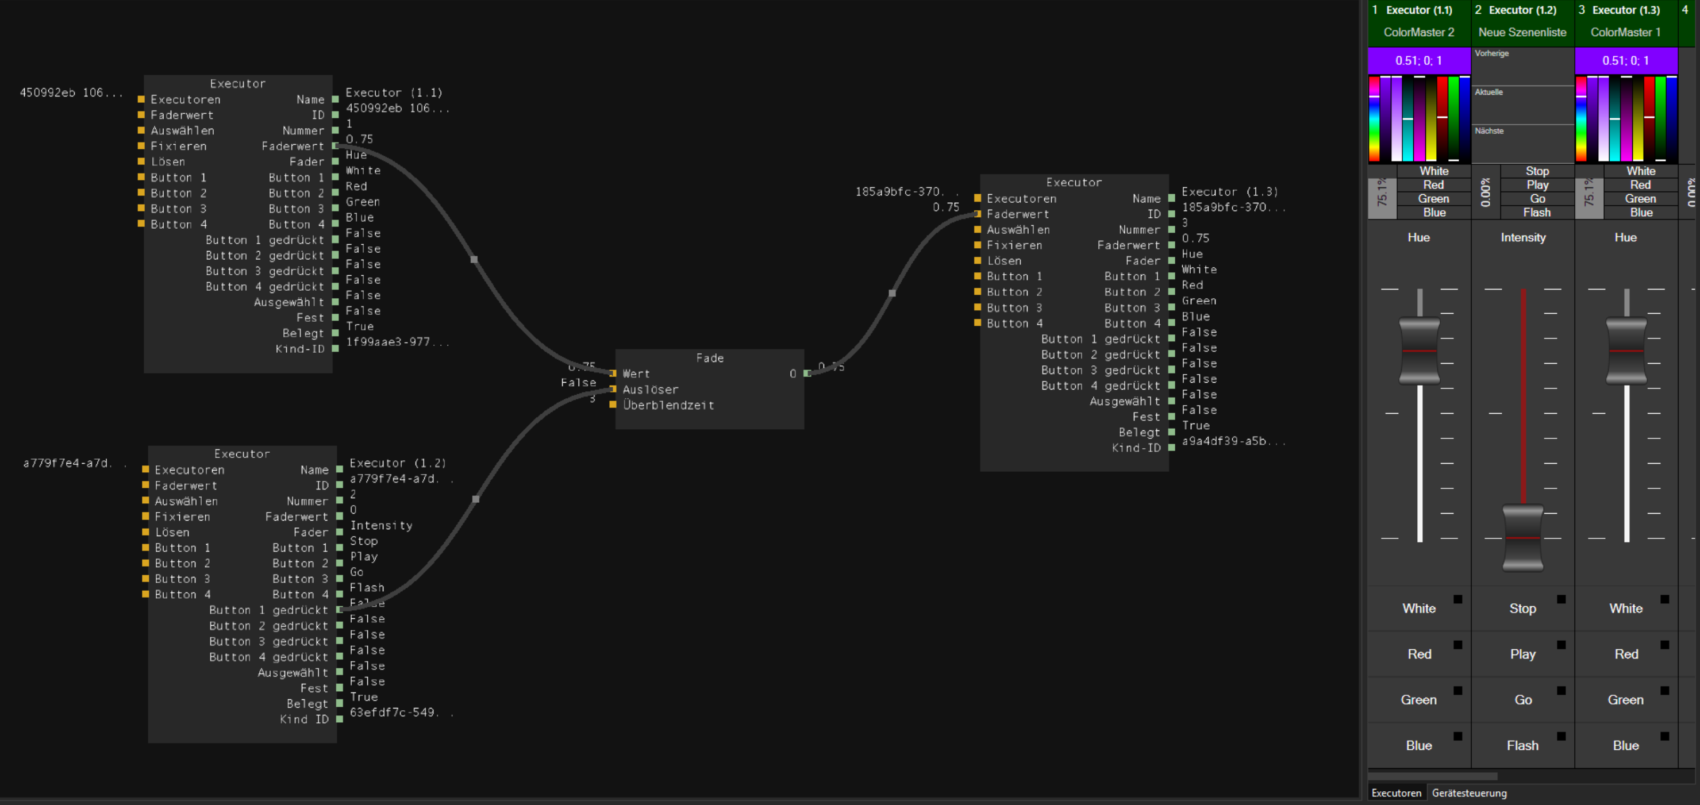
Task: Click Name output port on Executor (1.1) node
Action: [335, 99]
